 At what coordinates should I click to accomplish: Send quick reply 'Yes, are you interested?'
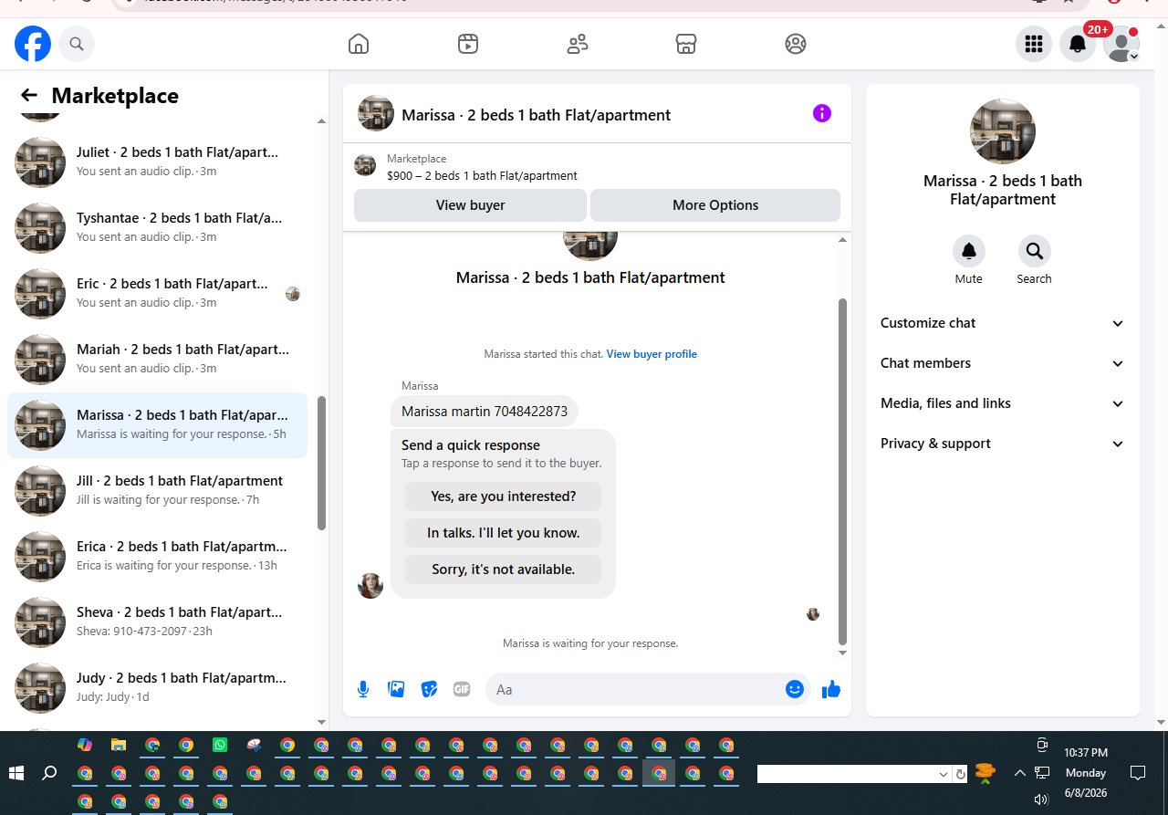click(x=504, y=496)
